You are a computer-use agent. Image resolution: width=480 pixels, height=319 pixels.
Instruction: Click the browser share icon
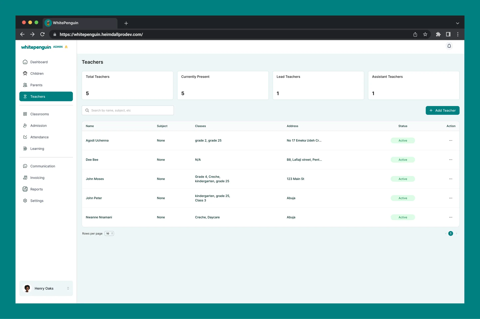point(415,34)
